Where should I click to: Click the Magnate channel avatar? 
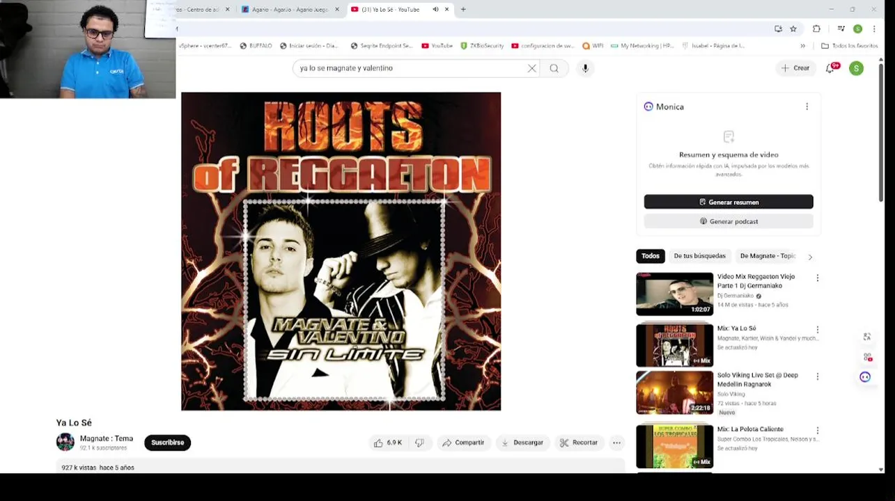[65, 442]
